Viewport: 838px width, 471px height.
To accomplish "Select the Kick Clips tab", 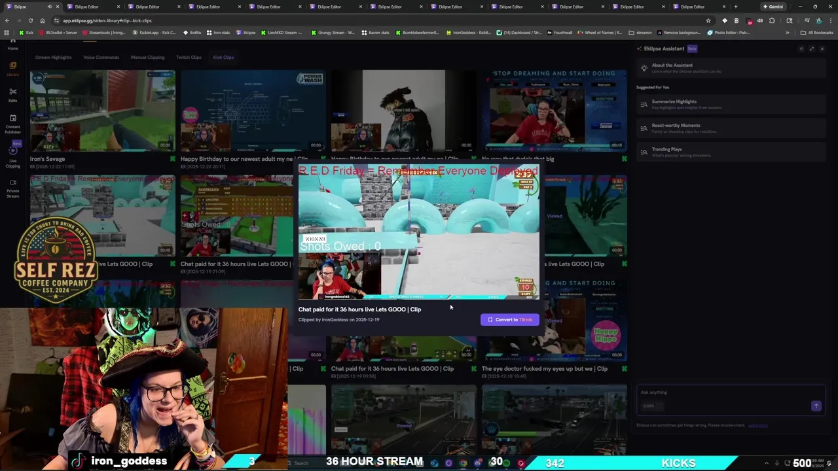I will [223, 57].
